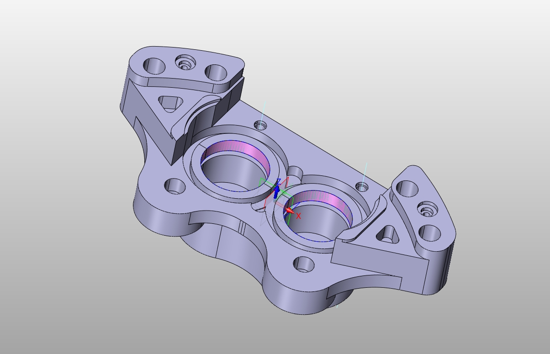Select the top hole on the right bracket
The height and width of the screenshot is (354, 550).
(x=407, y=188)
